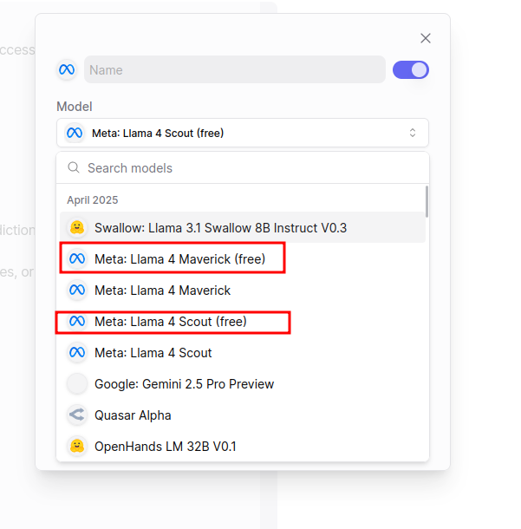The width and height of the screenshot is (521, 529).
Task: Close the model dialog with the X
Action: pyautogui.click(x=426, y=38)
